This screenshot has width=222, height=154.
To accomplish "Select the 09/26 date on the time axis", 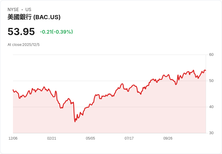I will pos(168,138).
